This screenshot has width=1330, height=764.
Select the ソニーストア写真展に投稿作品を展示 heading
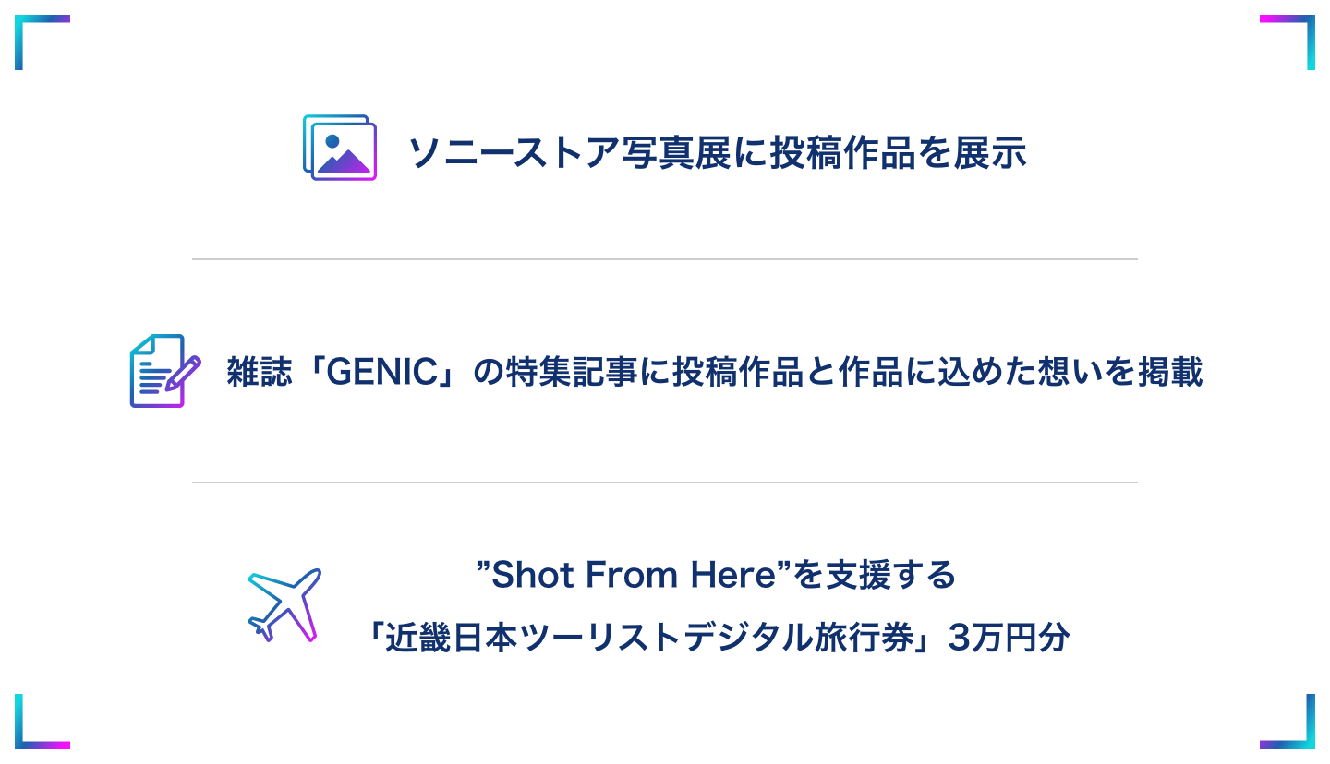click(x=717, y=153)
